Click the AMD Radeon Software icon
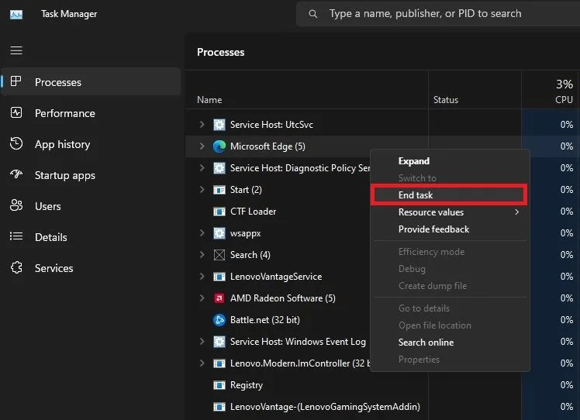The image size is (580, 420). 219,298
